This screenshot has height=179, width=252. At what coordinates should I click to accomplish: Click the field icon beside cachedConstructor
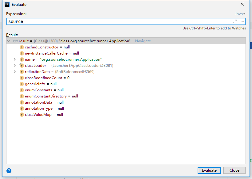[22, 47]
